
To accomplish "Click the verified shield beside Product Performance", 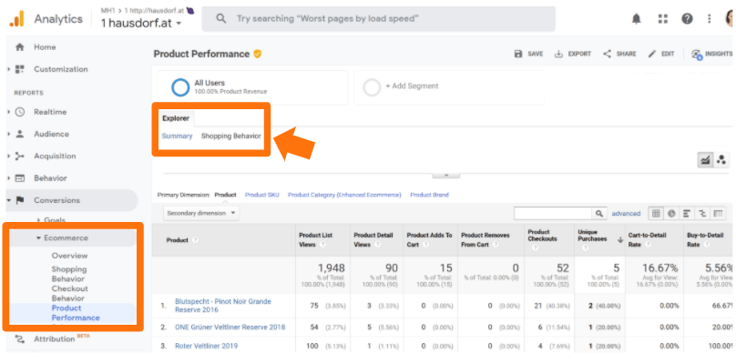I will 257,54.
